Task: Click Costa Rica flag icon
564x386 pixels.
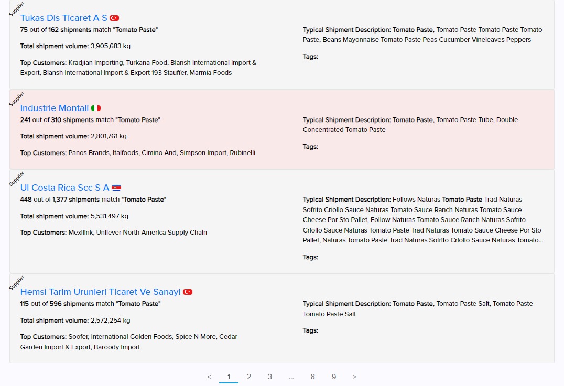Action: 116,188
